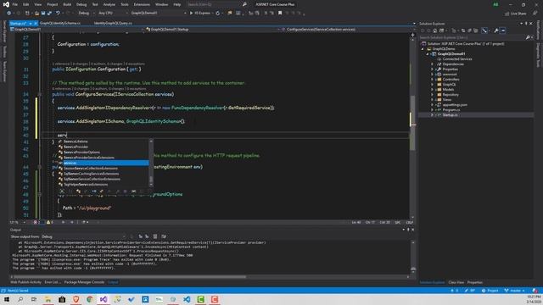Switch to Package Manager Console tab
The image size is (543, 305).
tap(84, 282)
